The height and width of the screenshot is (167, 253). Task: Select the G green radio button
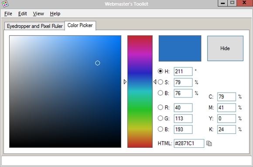pos(161,118)
